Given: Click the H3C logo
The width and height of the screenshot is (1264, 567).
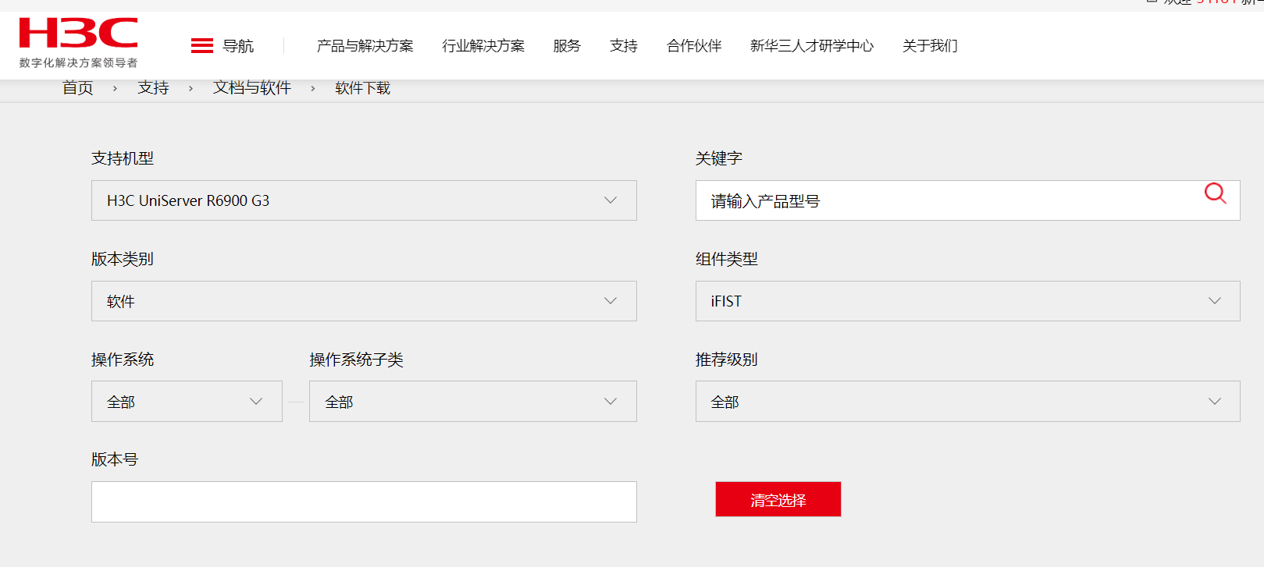Looking at the screenshot, I should coord(78,42).
